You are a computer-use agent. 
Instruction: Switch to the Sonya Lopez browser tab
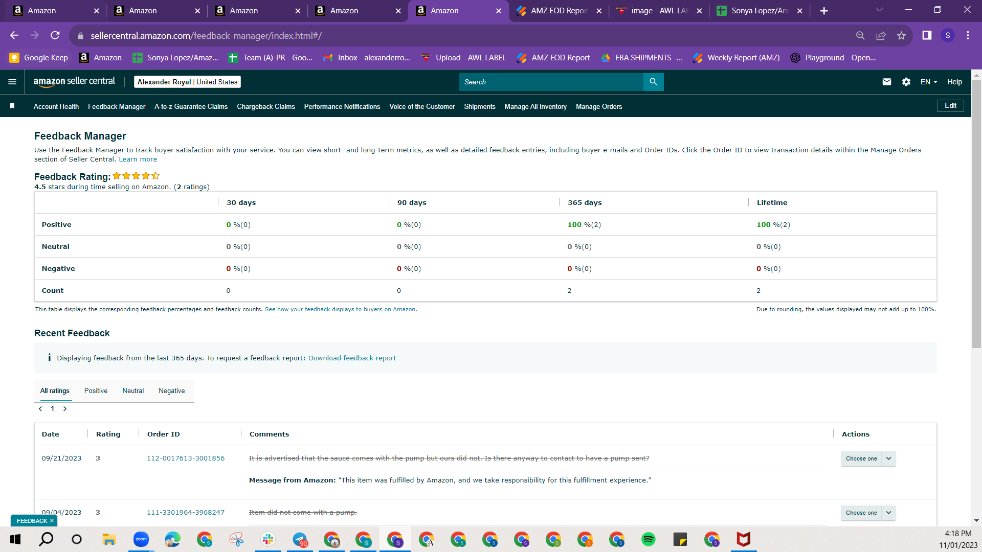pos(760,11)
